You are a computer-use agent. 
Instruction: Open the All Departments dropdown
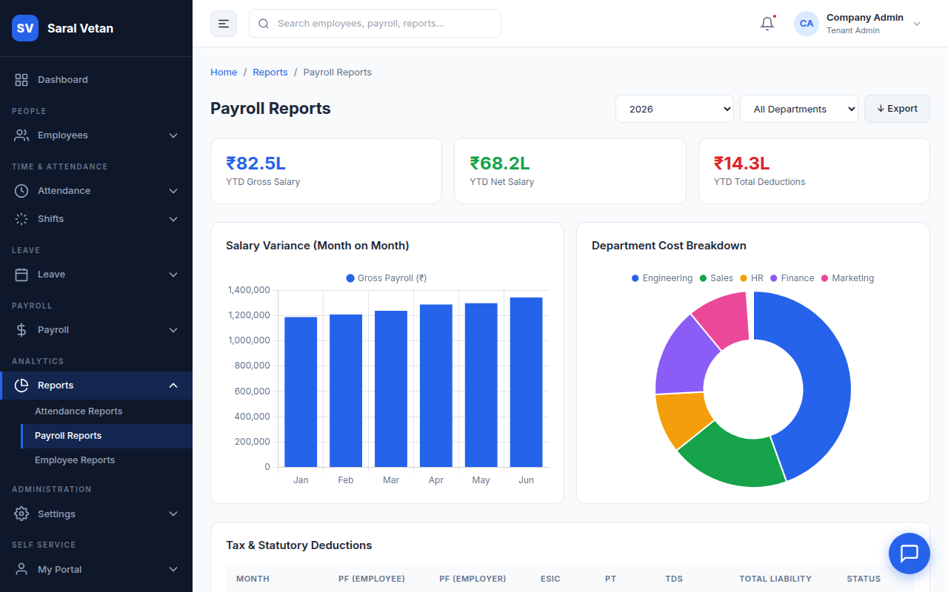[x=799, y=109]
